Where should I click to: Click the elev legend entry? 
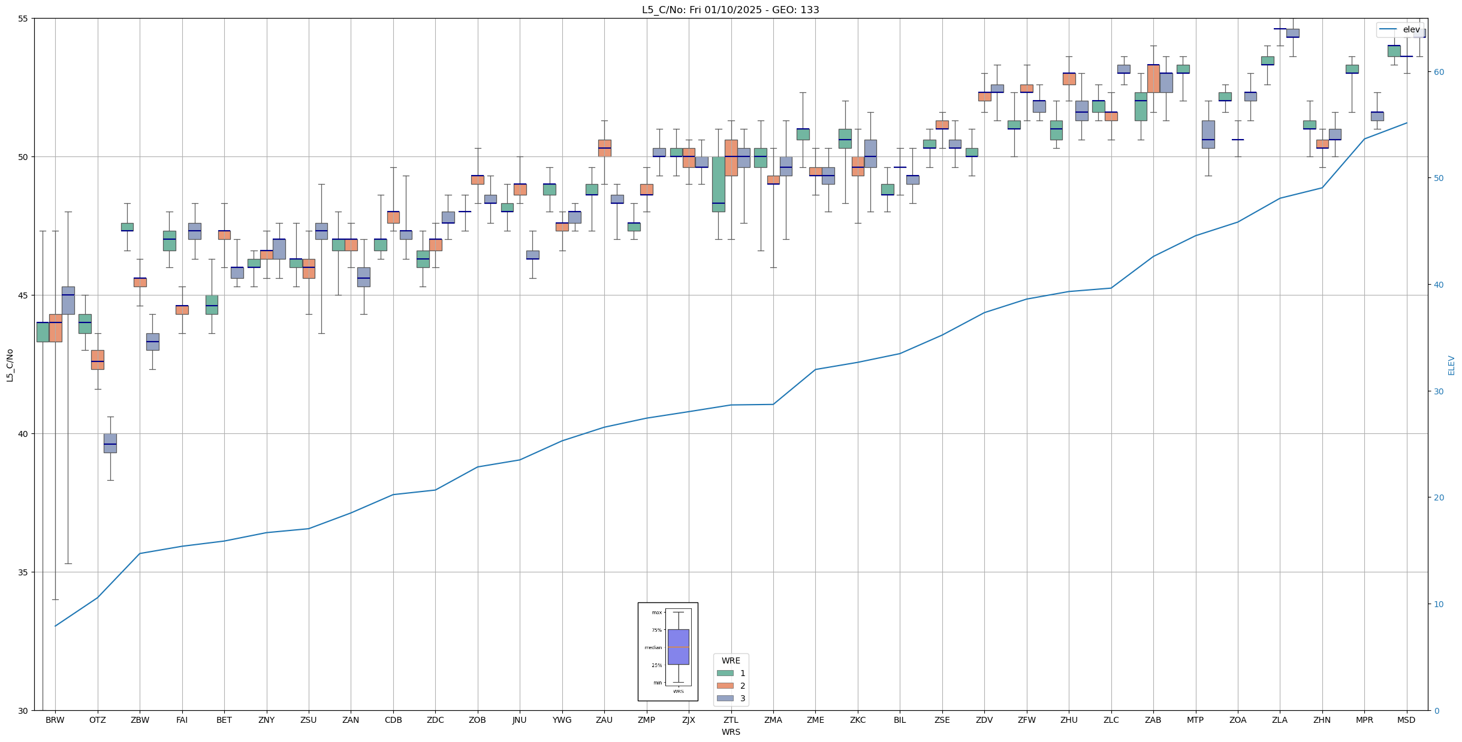1399,29
